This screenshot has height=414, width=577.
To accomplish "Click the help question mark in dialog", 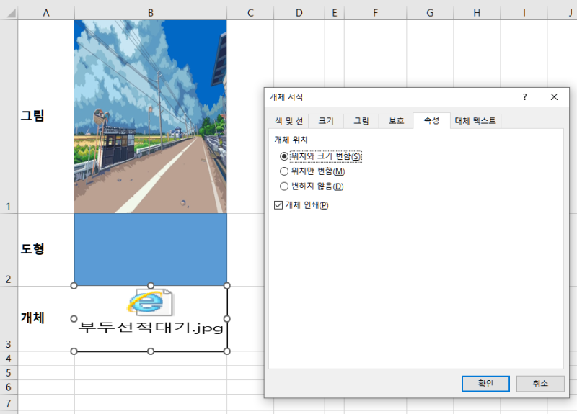I will tap(525, 97).
